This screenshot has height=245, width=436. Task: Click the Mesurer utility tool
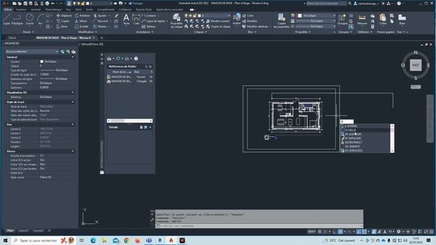(x=362, y=20)
